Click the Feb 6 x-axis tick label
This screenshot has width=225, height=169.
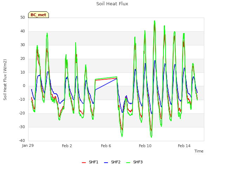tap(106, 146)
